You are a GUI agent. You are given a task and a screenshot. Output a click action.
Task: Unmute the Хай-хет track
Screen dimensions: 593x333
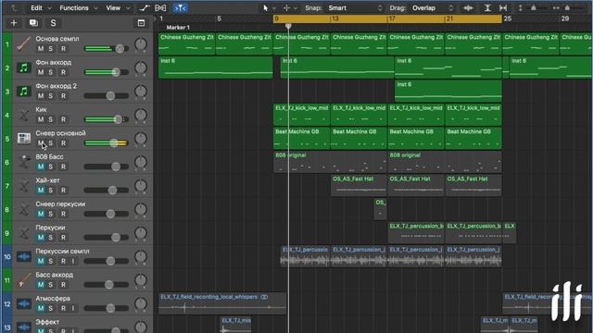[x=41, y=191]
